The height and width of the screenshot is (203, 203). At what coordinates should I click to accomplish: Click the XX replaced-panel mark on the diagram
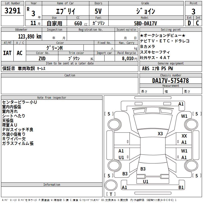click(x=184, y=136)
